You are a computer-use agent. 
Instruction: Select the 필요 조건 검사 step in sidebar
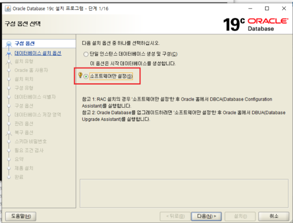29,151
